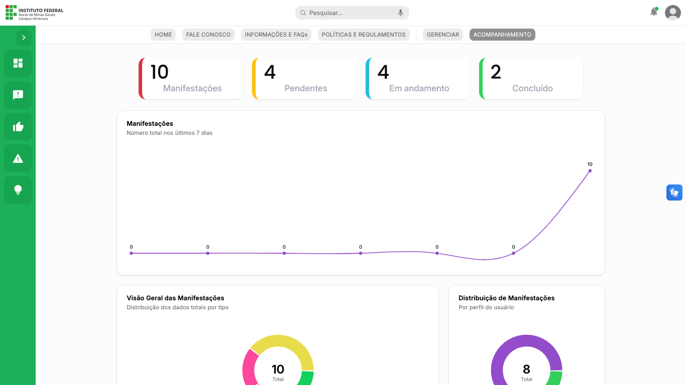Image resolution: width=686 pixels, height=385 pixels.
Task: Open POLÍTICAS E REGULAMENTOS tab
Action: pyautogui.click(x=364, y=35)
